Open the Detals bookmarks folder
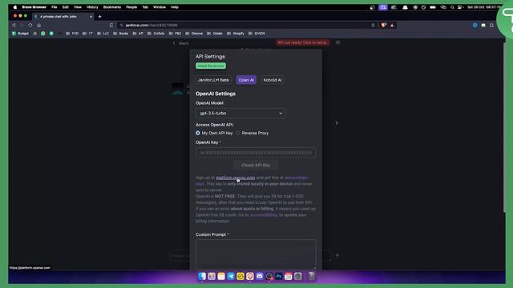This screenshot has width=513, height=288. [x=215, y=34]
